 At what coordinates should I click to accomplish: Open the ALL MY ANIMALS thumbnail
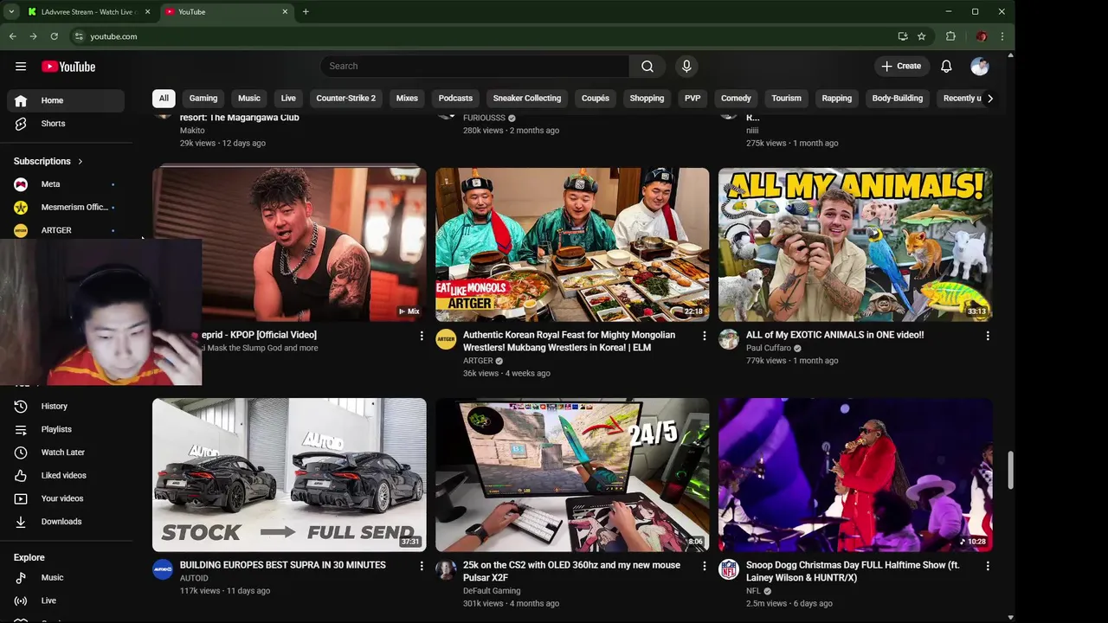click(x=855, y=245)
